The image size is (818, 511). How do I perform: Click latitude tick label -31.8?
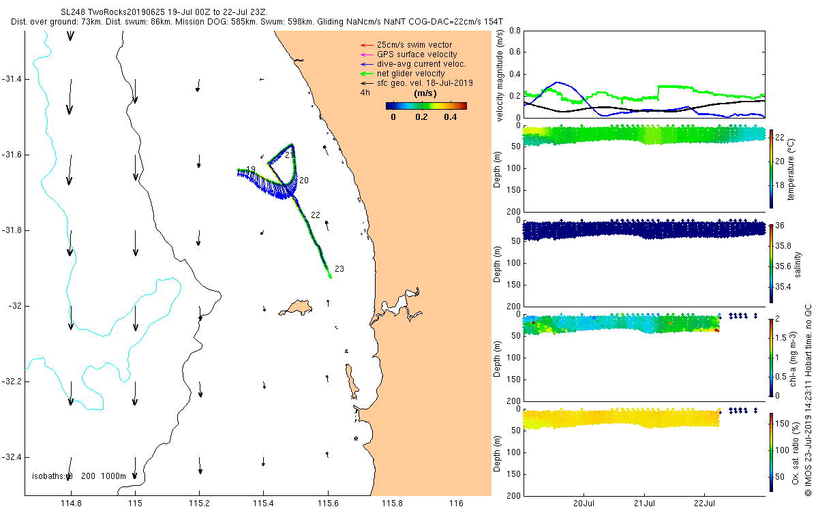(x=12, y=231)
